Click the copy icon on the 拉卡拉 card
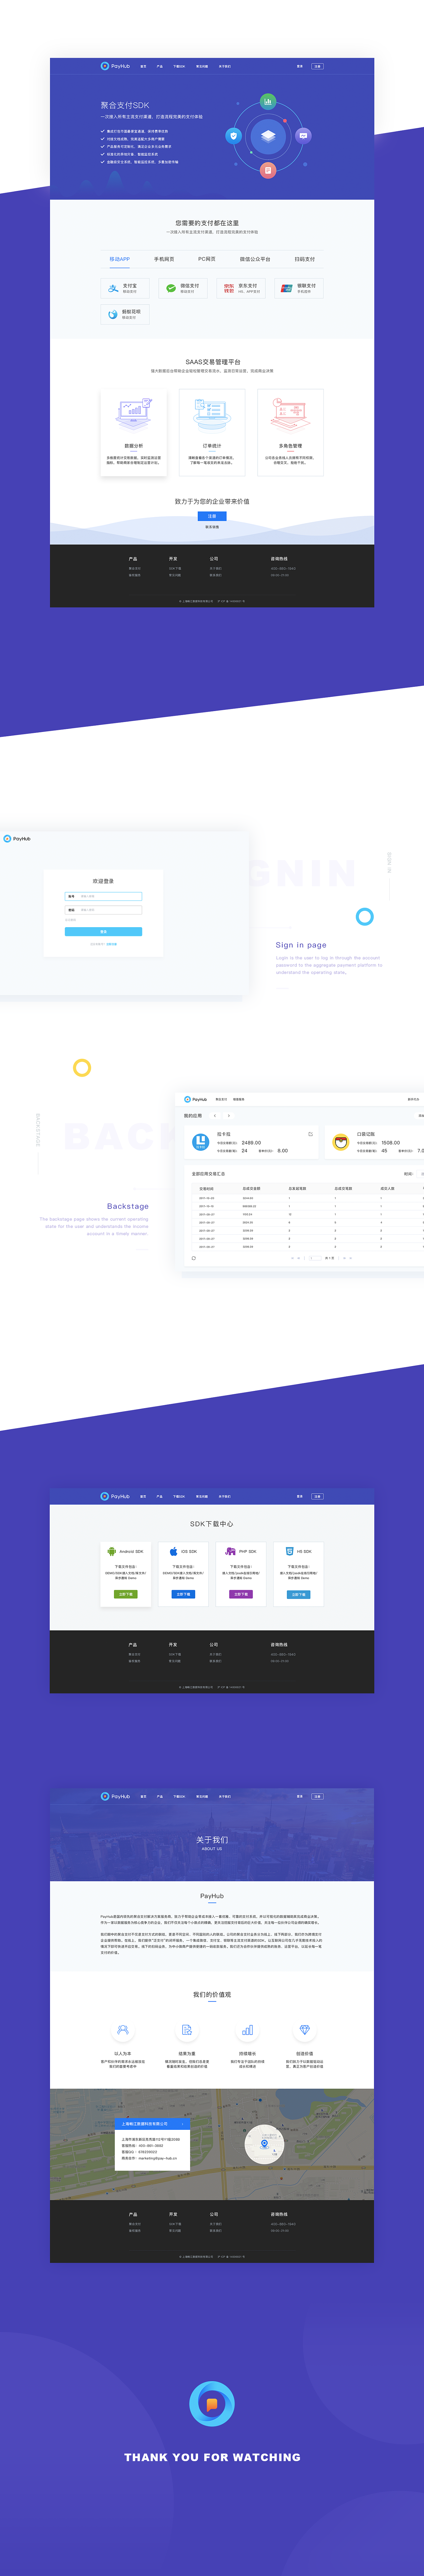Image resolution: width=424 pixels, height=2576 pixels. coord(310,1134)
